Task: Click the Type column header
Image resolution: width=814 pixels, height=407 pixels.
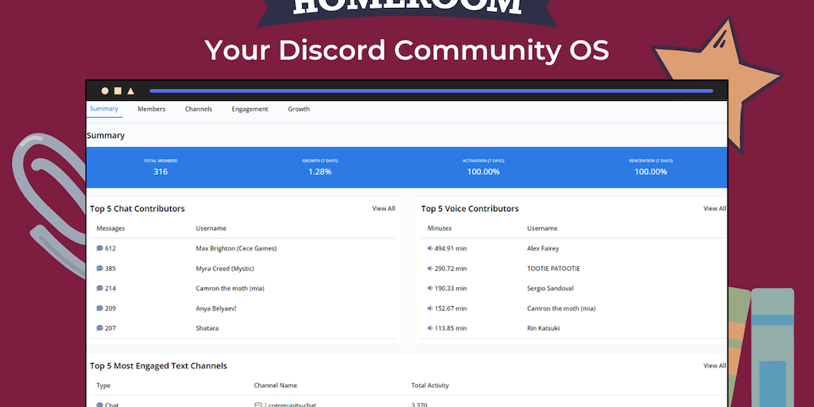Action: pyautogui.click(x=103, y=386)
